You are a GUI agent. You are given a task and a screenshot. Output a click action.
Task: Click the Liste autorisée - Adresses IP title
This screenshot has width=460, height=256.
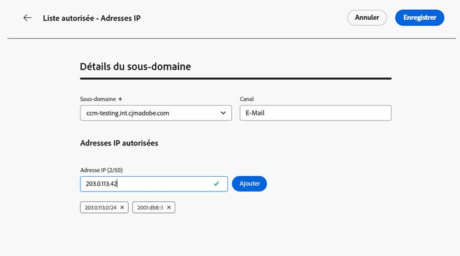(91, 18)
